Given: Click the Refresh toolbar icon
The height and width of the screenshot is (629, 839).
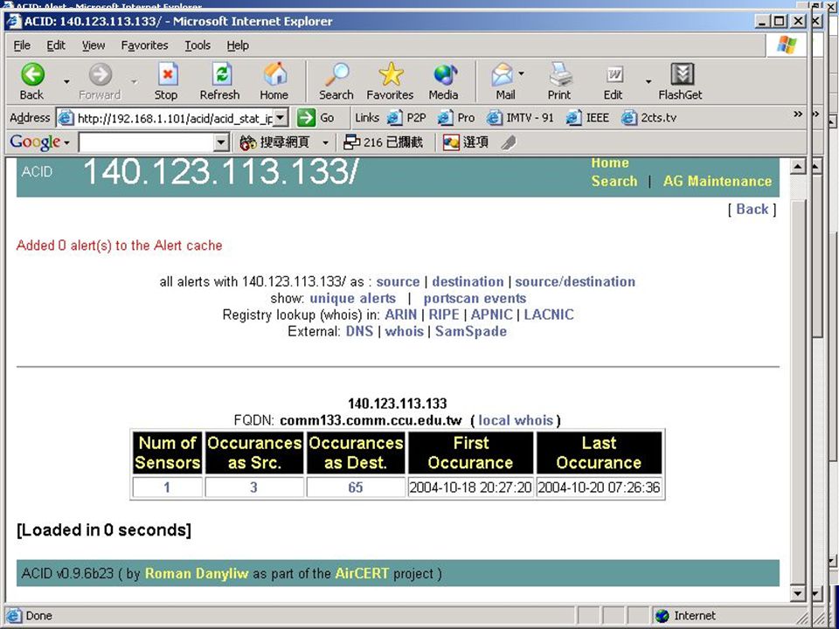Looking at the screenshot, I should 221,74.
